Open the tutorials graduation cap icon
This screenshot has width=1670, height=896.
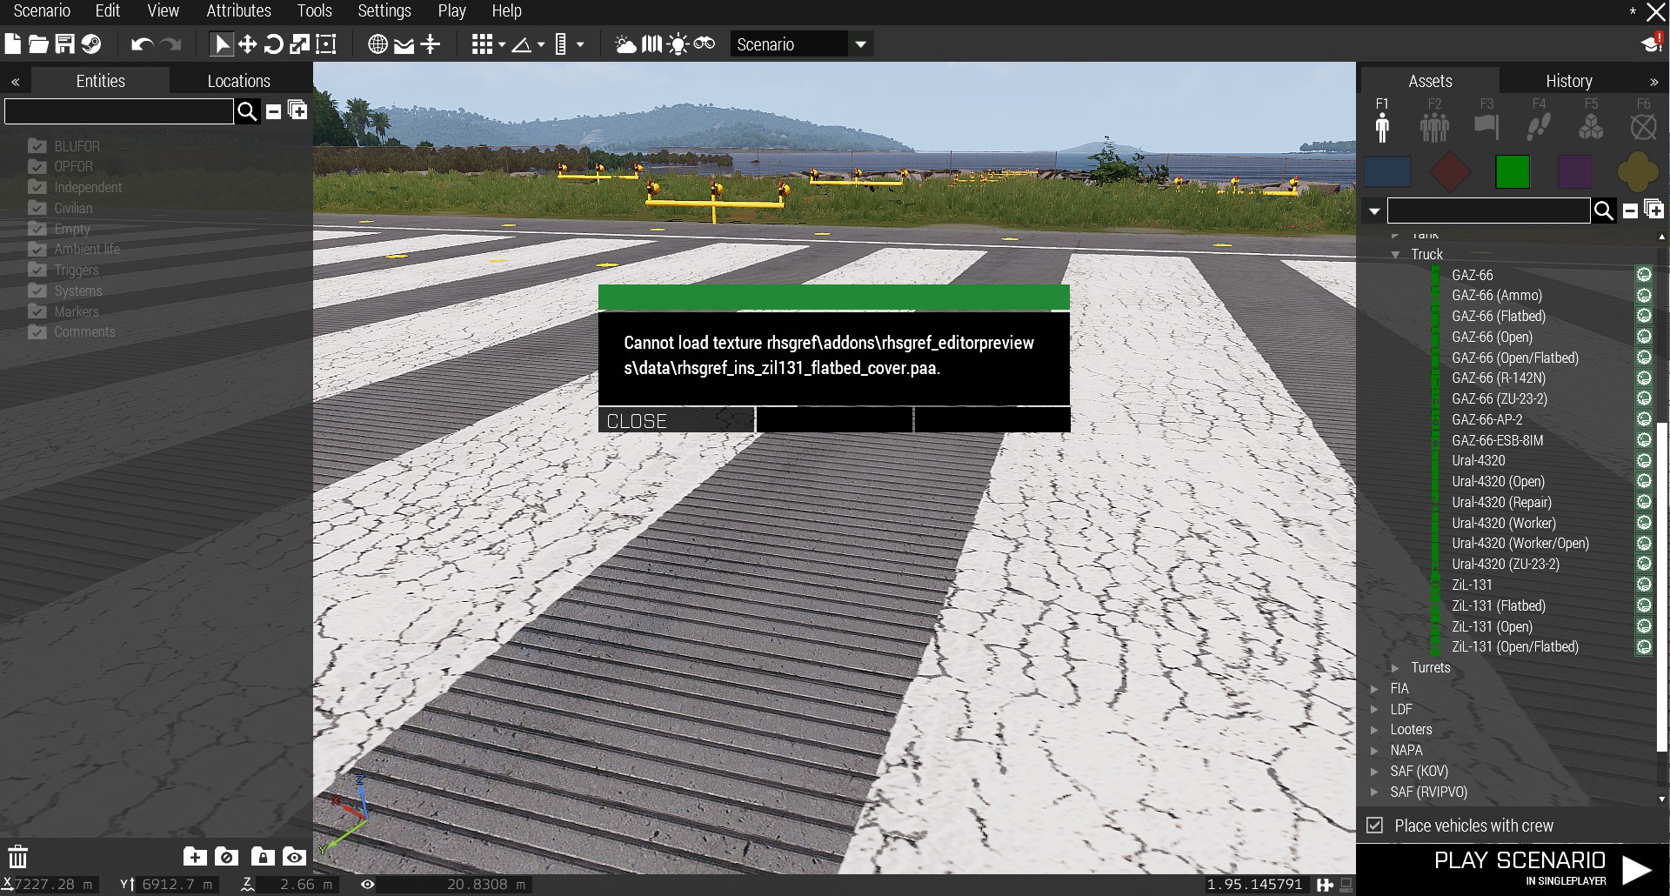1652,43
